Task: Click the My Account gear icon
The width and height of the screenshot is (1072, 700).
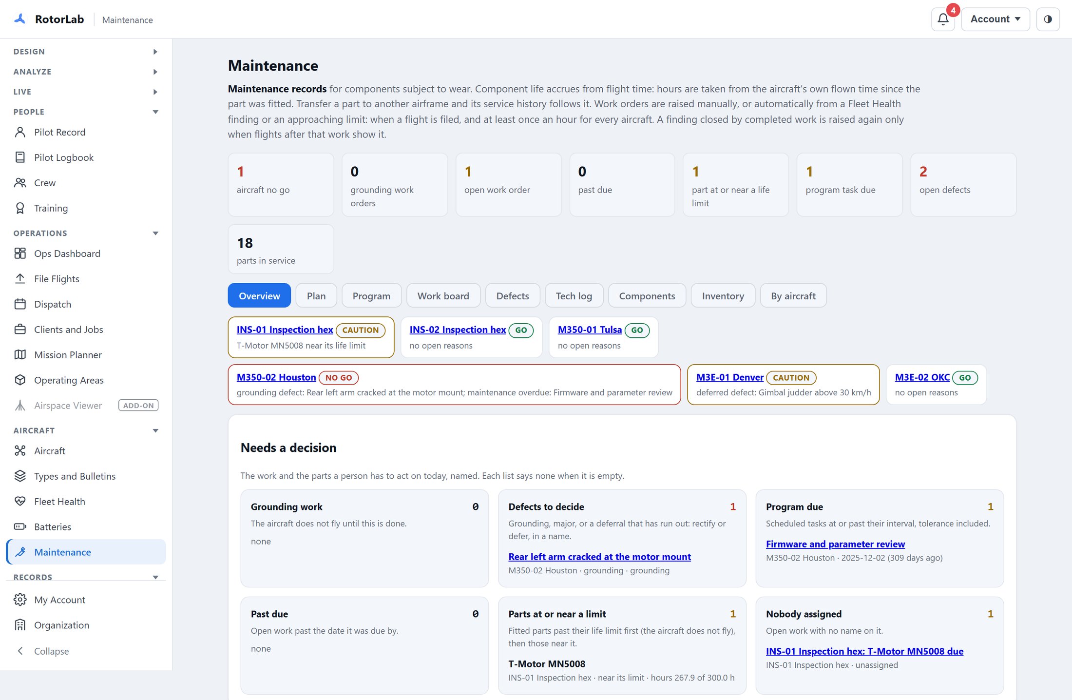Action: click(x=20, y=600)
